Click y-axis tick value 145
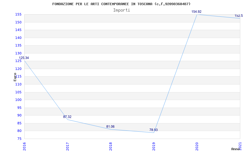Viewport: 243px width, 152px height. [18, 30]
